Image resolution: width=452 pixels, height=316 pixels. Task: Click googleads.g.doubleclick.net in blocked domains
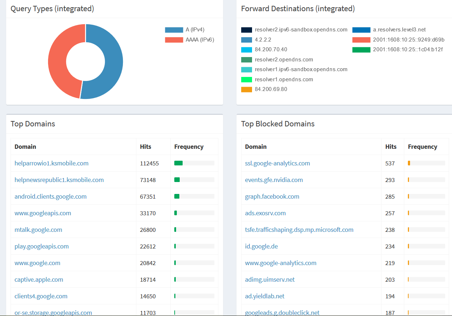(x=282, y=312)
